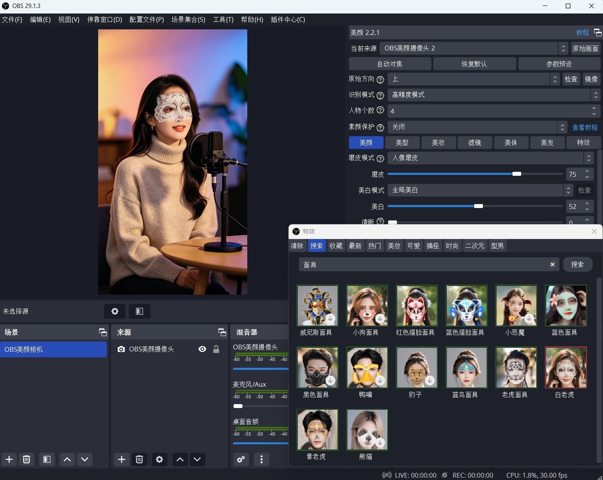Screen dimensions: 603x480
Task: Move scene up with arrow icon
Action: coord(67,459)
